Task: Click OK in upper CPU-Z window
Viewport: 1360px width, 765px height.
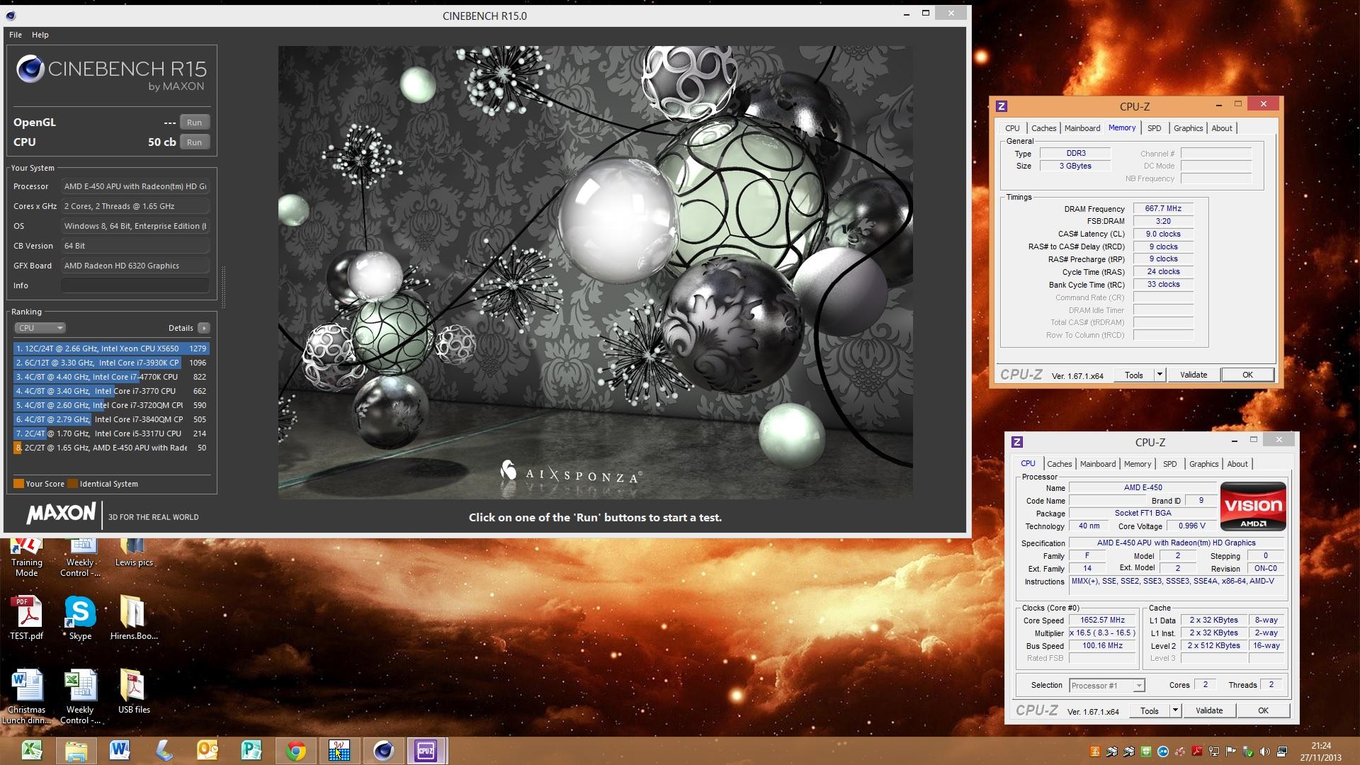Action: (1247, 375)
